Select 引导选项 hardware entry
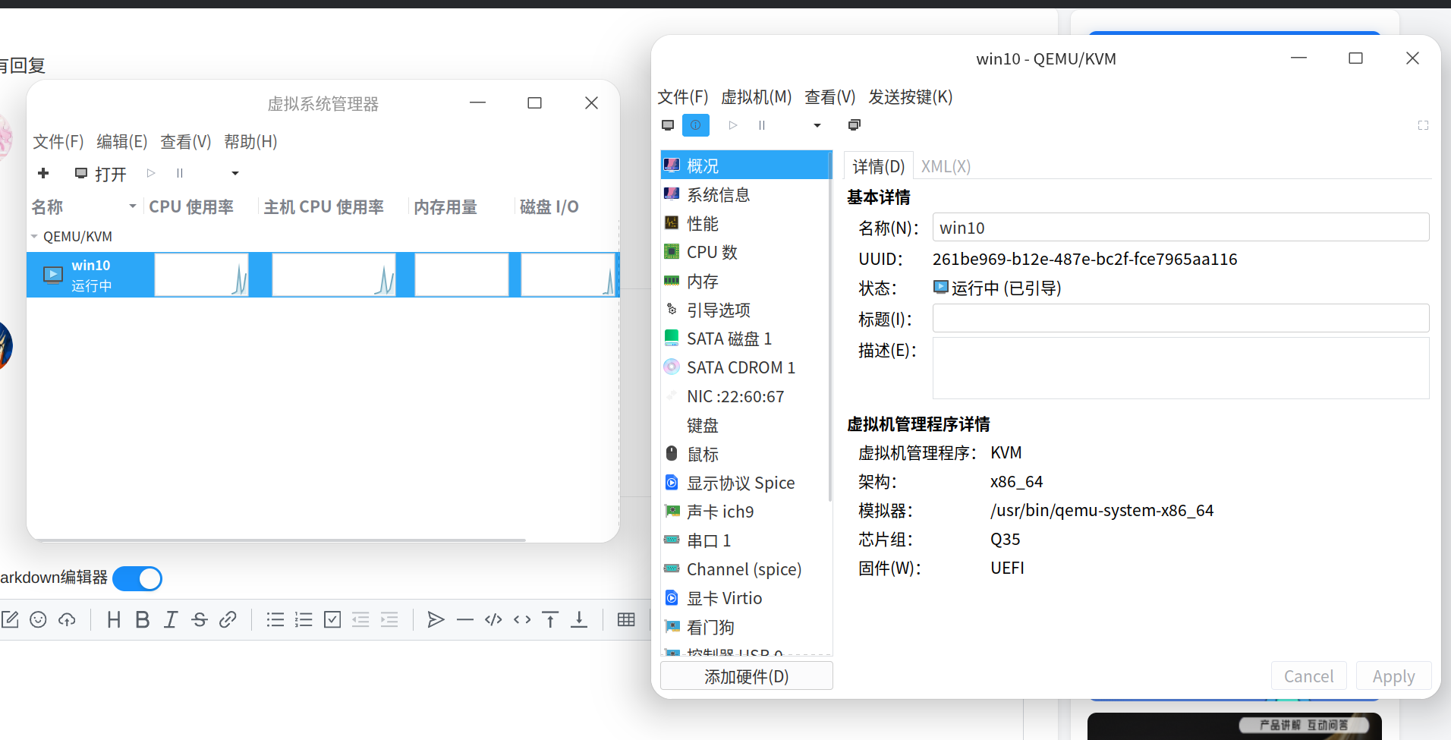This screenshot has width=1451, height=740. click(747, 310)
